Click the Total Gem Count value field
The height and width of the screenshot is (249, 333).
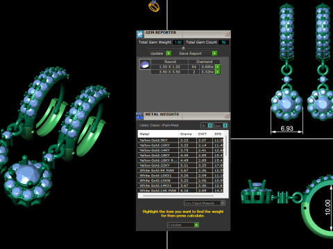(223, 42)
